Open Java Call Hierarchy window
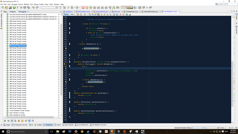Image resolution: width=238 pixels, height=134 pixels. coord(81,125)
